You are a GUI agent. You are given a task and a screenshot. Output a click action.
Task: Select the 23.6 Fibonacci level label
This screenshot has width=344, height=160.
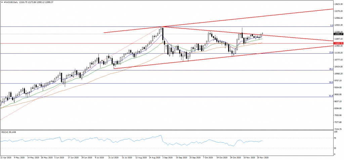(x=331, y=52)
